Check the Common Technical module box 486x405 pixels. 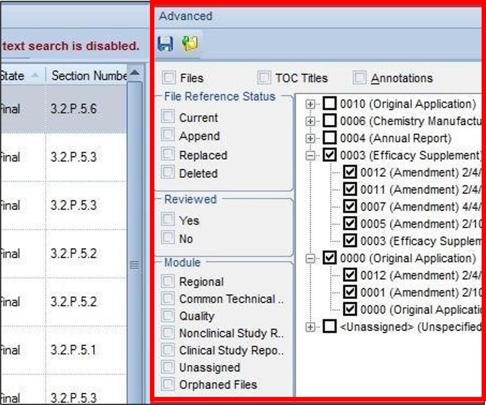tap(168, 298)
